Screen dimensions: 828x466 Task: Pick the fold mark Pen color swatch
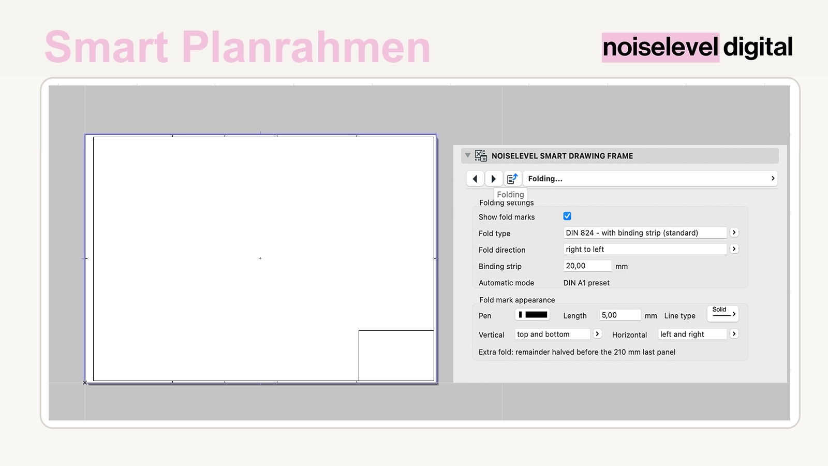coord(533,315)
